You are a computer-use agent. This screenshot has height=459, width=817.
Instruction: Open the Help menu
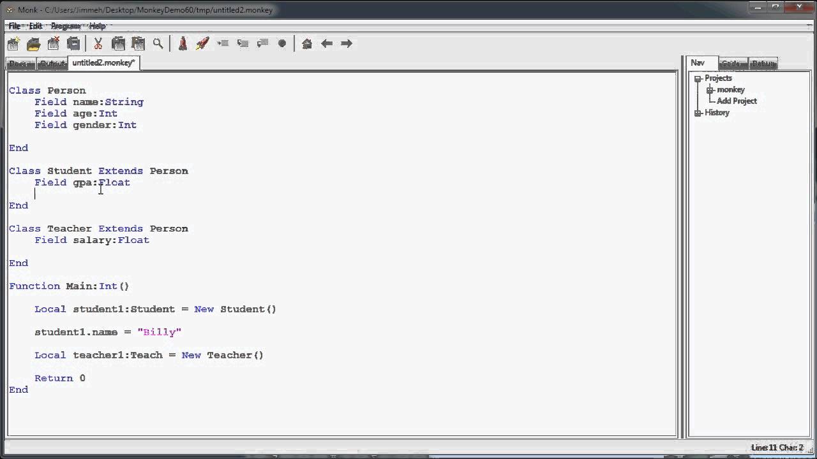[x=98, y=26]
